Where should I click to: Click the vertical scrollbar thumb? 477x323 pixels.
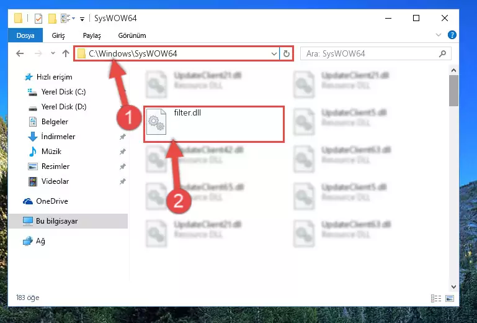click(453, 91)
